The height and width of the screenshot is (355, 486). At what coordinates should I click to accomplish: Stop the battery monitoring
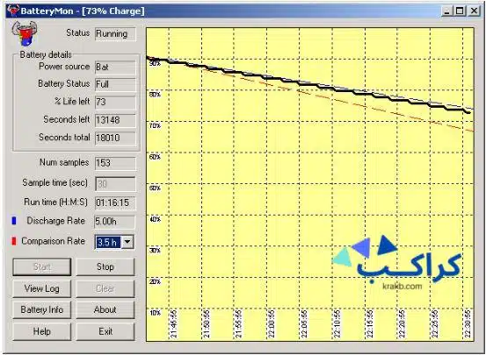(105, 266)
